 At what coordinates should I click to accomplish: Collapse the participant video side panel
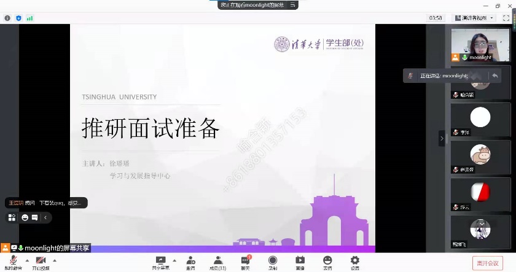point(442,138)
